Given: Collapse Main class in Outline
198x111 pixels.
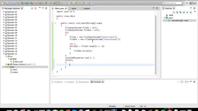Looking at the screenshot, I should tap(165, 18).
